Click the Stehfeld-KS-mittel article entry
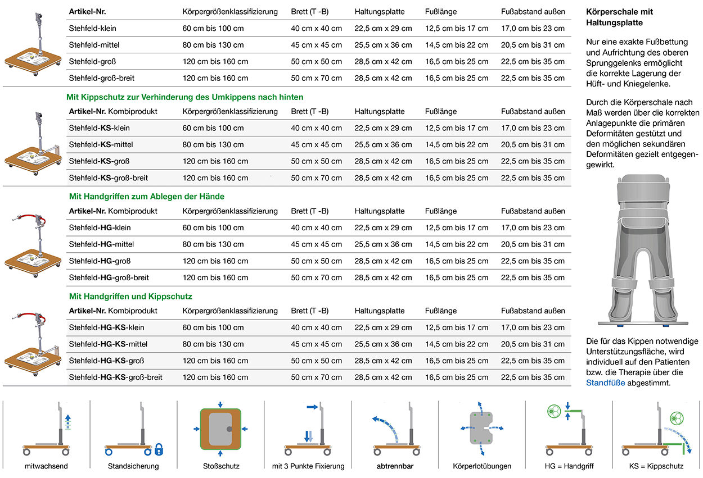Viewport: 703px width, 478px height. (101, 145)
